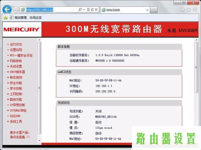Click the sidebar scrollbar down arrow
201x150 pixels.
(x=39, y=140)
